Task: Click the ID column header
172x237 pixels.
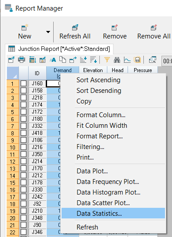Action: [37, 73]
